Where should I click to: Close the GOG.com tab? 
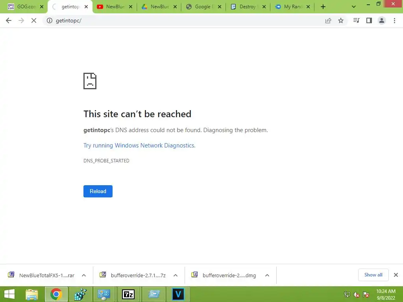pyautogui.click(x=42, y=7)
